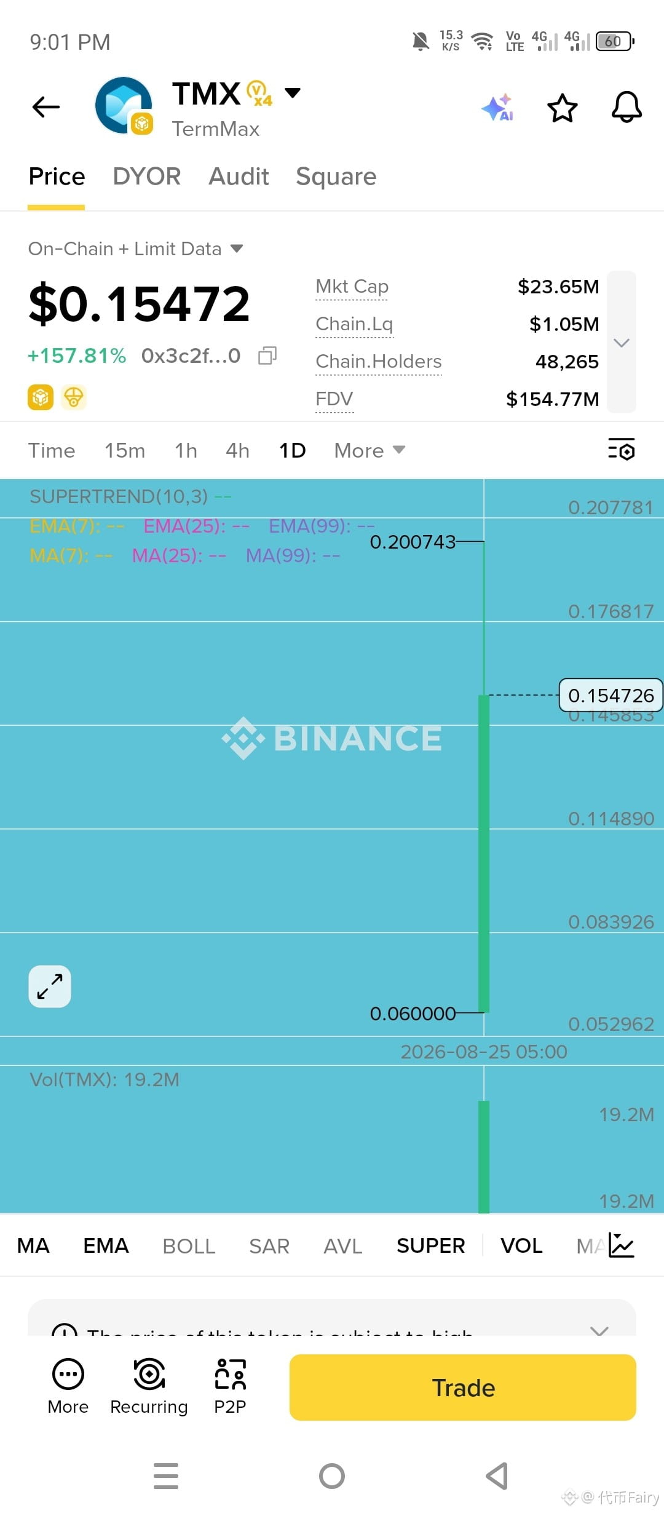Toggle the EMA indicator
This screenshot has width=664, height=1513.
click(106, 1245)
